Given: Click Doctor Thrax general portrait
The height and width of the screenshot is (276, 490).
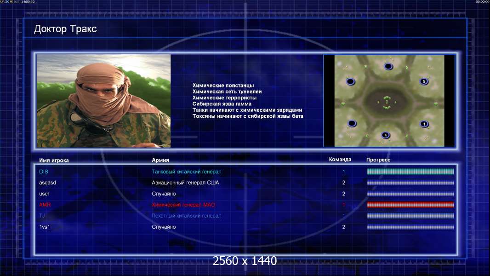Looking at the screenshot, I should click(x=104, y=101).
